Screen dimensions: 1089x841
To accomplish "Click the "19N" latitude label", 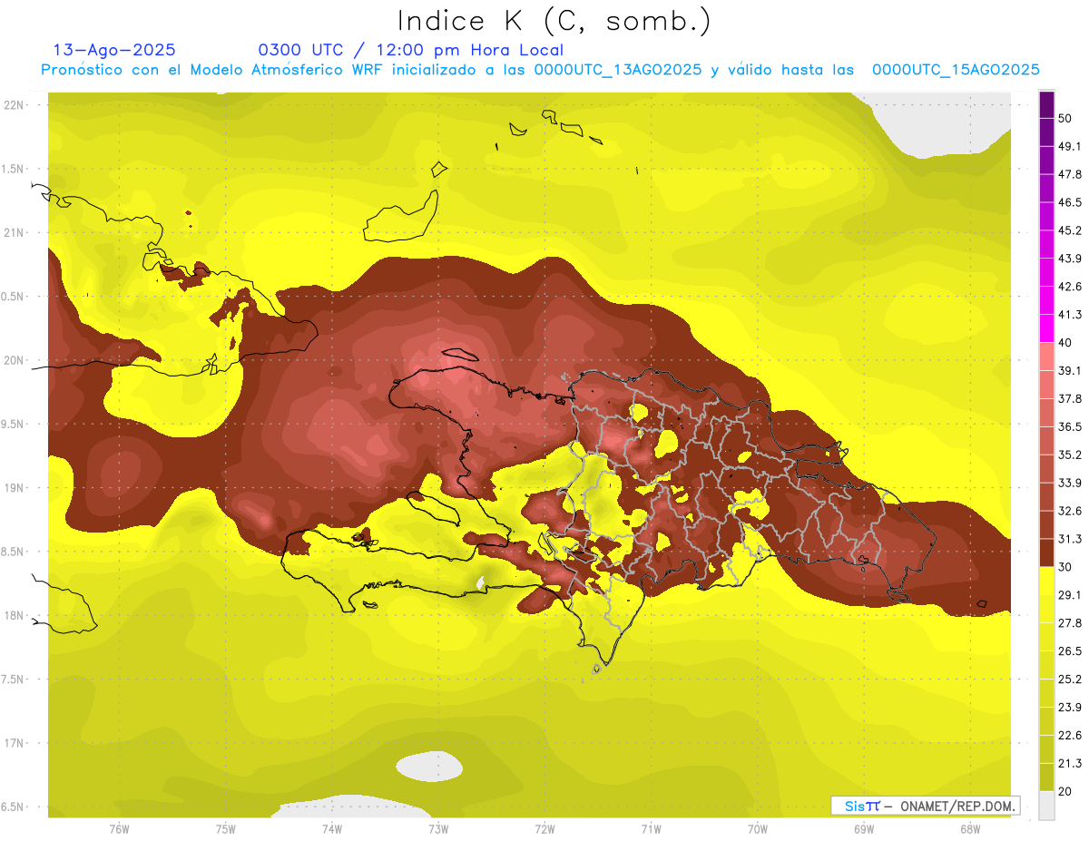I will click(15, 488).
